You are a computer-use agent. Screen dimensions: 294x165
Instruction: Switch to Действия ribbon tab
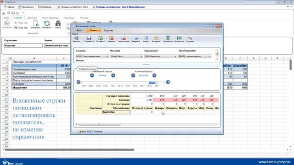point(32,18)
